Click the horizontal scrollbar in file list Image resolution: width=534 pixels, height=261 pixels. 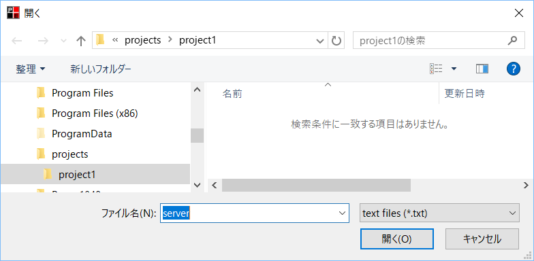[x=368, y=185]
